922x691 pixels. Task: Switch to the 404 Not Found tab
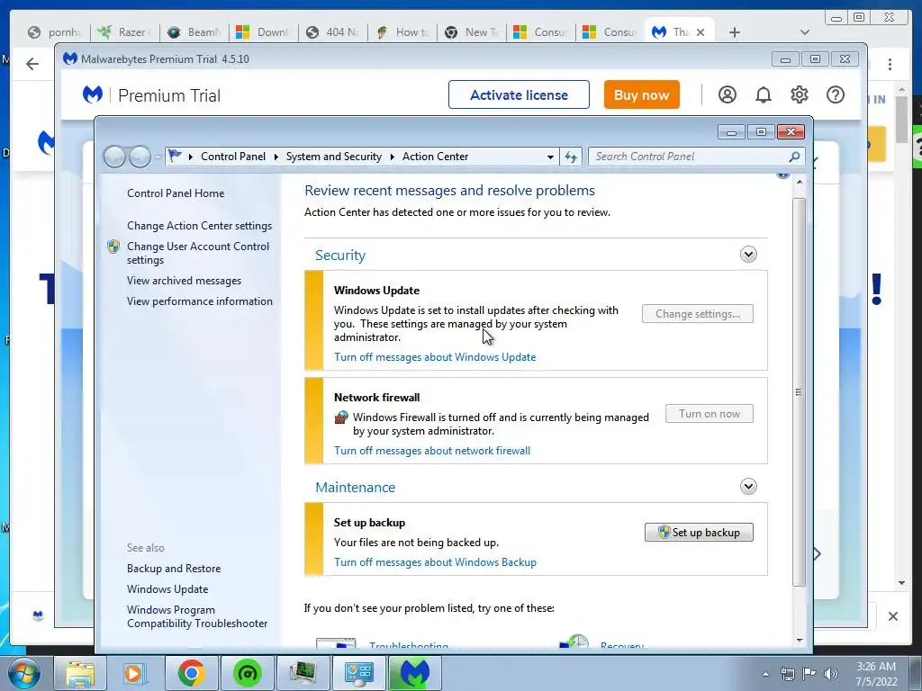(x=332, y=32)
